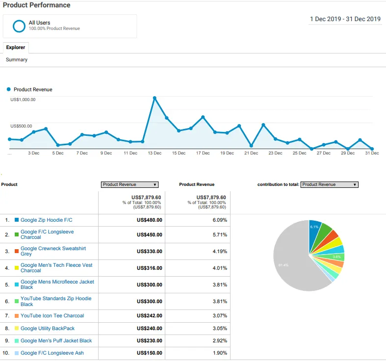Click the All Users segment circle icon
386x361 pixels.
19,26
